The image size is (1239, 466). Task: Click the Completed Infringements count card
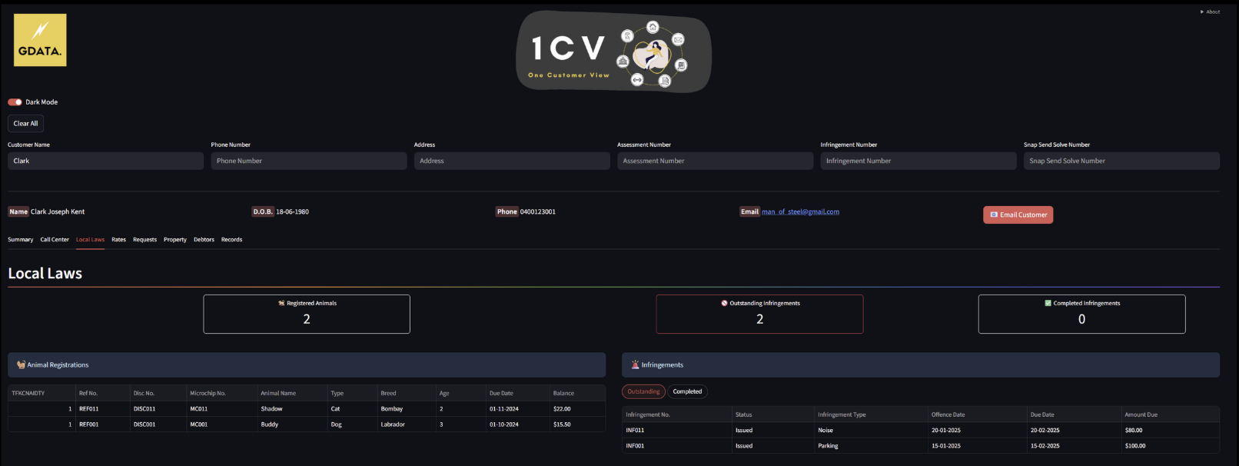1081,314
